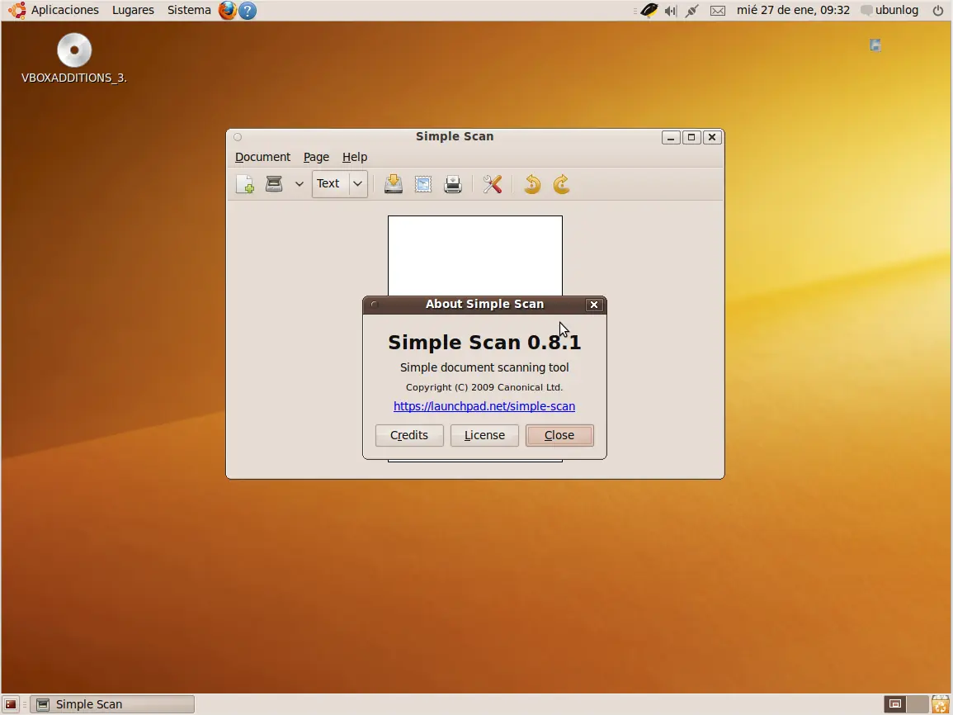
Task: Click the print document icon
Action: click(453, 183)
